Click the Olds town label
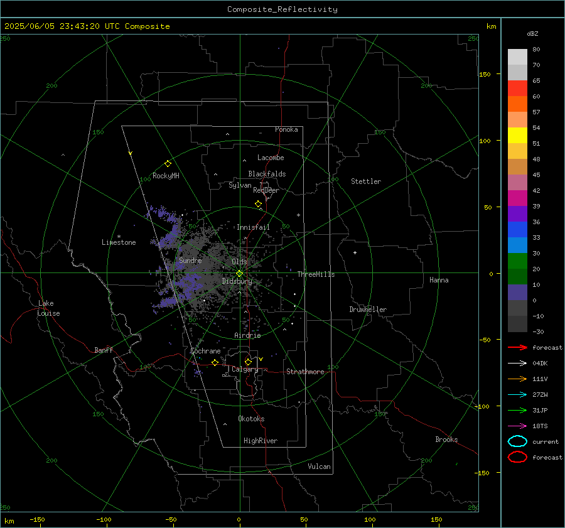The image size is (565, 528). [239, 262]
